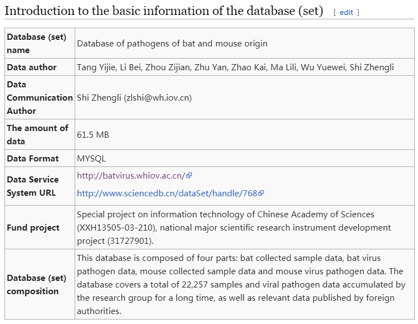The height and width of the screenshot is (324, 418).
Task: Click external link icon after sciencedb URL
Action: click(261, 193)
